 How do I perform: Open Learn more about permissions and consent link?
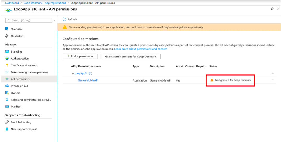tap(141, 49)
